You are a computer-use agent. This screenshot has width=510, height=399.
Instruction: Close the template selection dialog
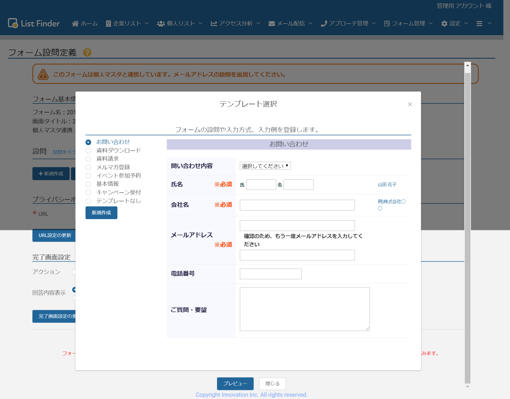(x=410, y=104)
